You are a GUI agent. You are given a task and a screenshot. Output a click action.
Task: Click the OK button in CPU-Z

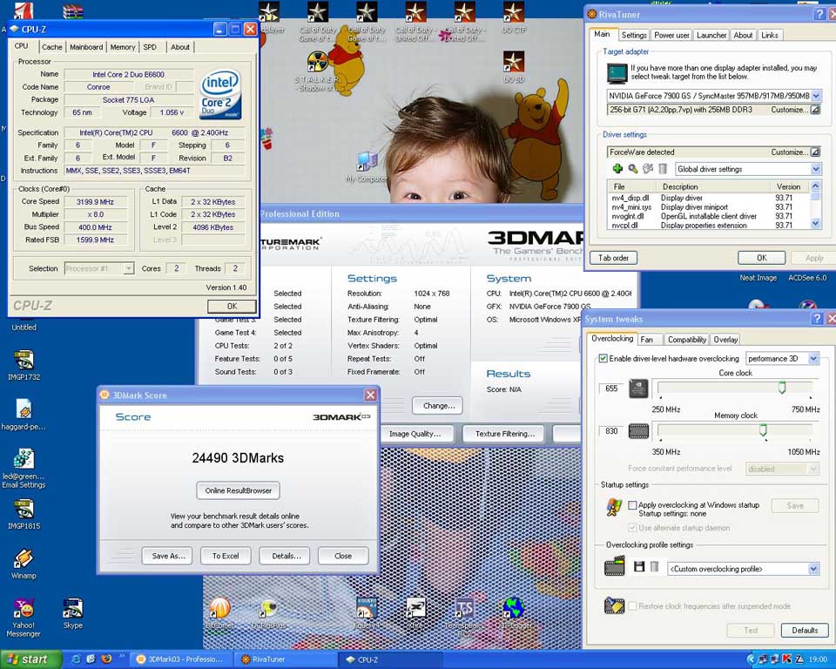[232, 307]
